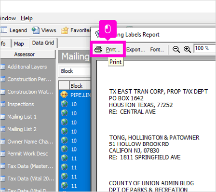This screenshot has height=192, width=216.
Task: Select Mailing List 1 item
Action: click(x=22, y=117)
